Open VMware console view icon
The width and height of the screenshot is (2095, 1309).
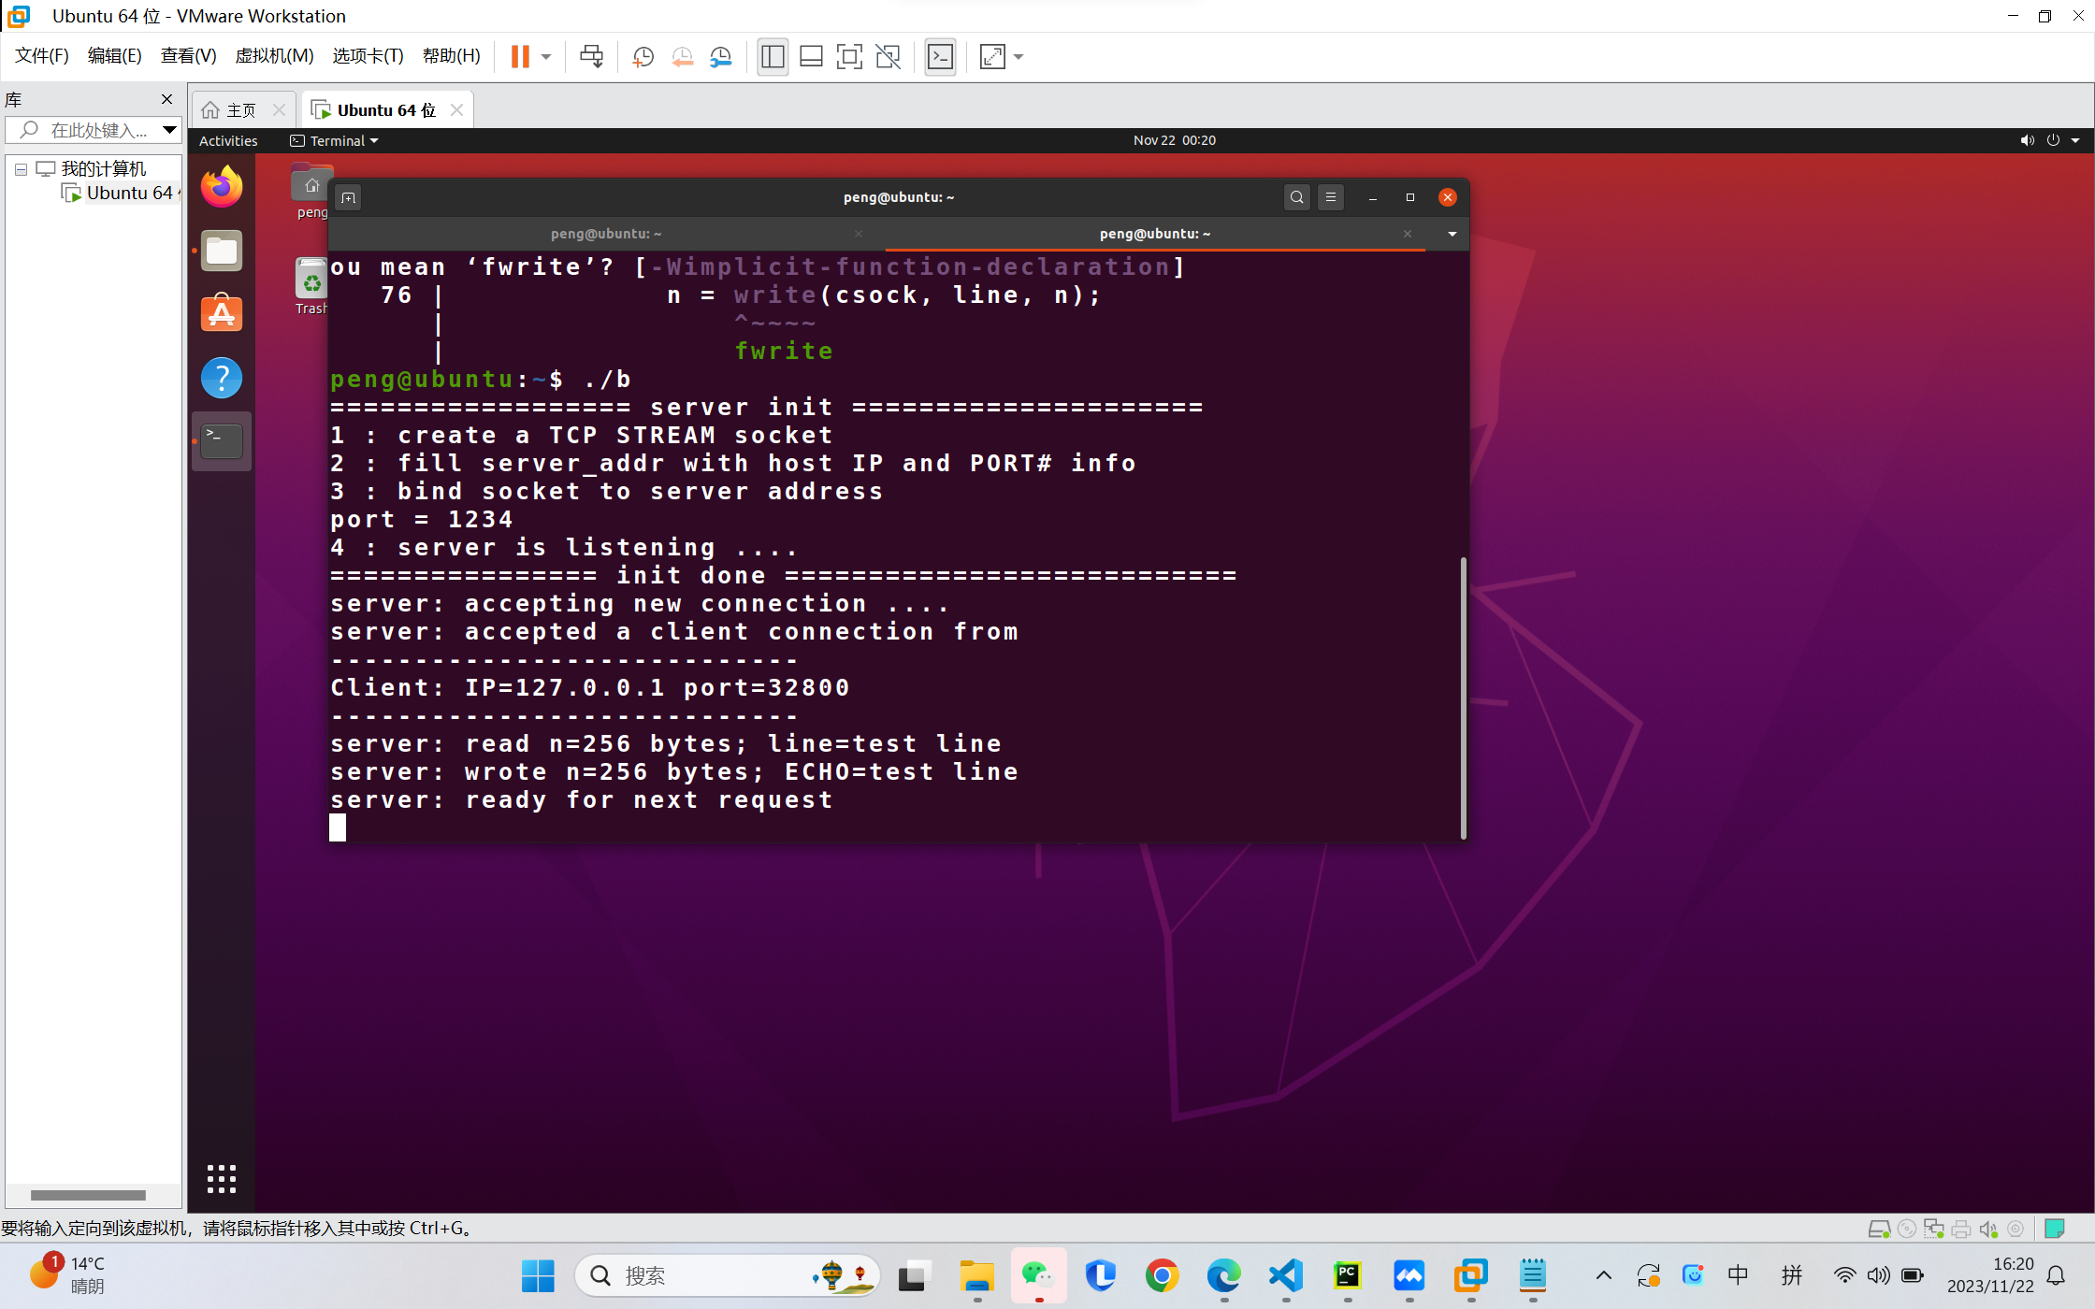940,57
